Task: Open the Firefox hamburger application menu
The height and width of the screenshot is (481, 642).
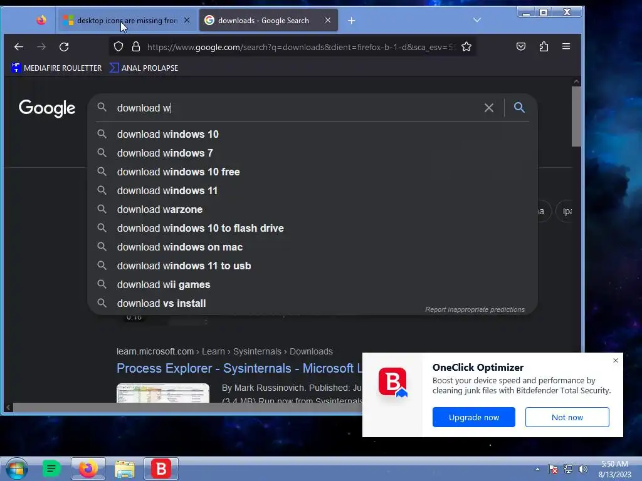Action: pyautogui.click(x=566, y=46)
